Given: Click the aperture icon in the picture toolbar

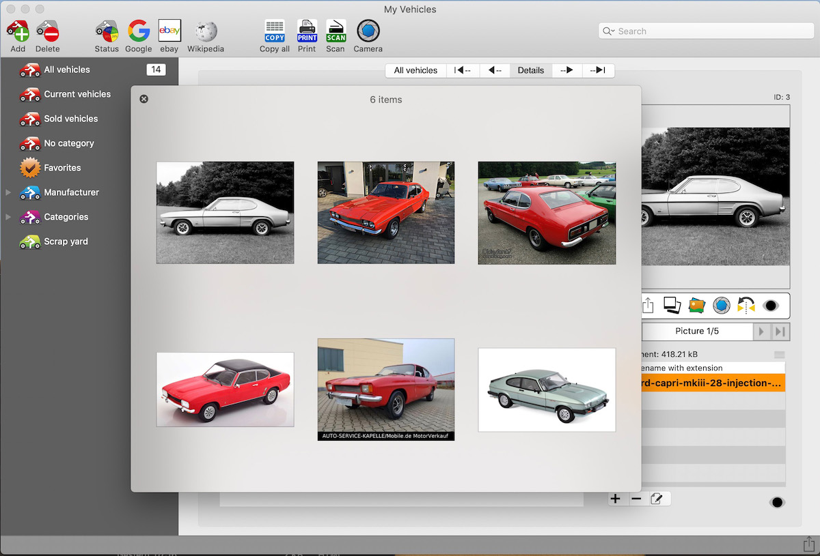Looking at the screenshot, I should (x=721, y=306).
